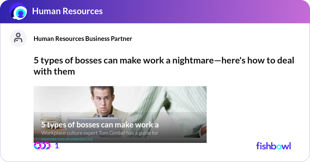The width and height of the screenshot is (310, 162).
Task: Open the Human Resources header tab
Action: (67, 11)
